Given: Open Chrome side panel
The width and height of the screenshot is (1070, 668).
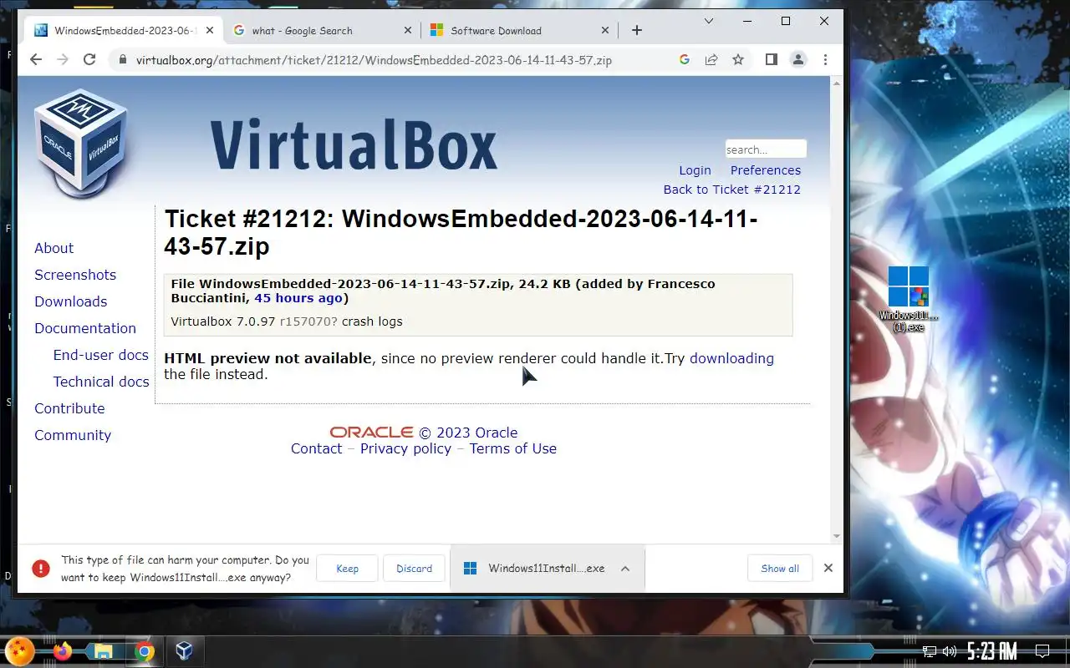Looking at the screenshot, I should click(772, 60).
